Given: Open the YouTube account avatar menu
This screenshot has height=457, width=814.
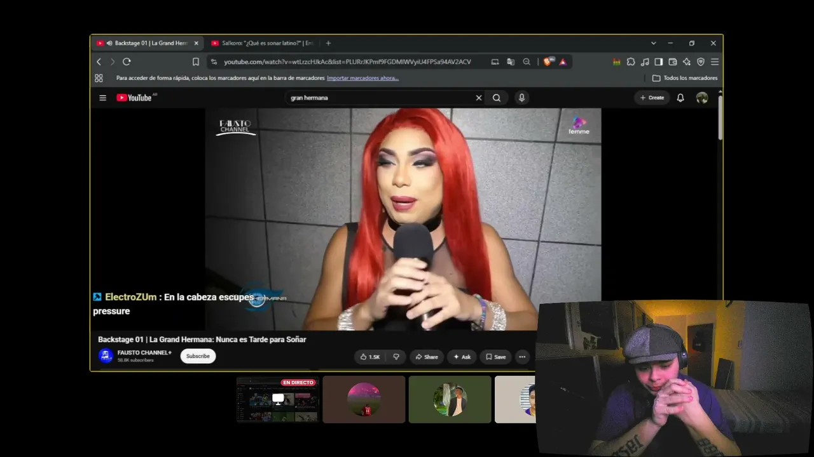Looking at the screenshot, I should (702, 98).
